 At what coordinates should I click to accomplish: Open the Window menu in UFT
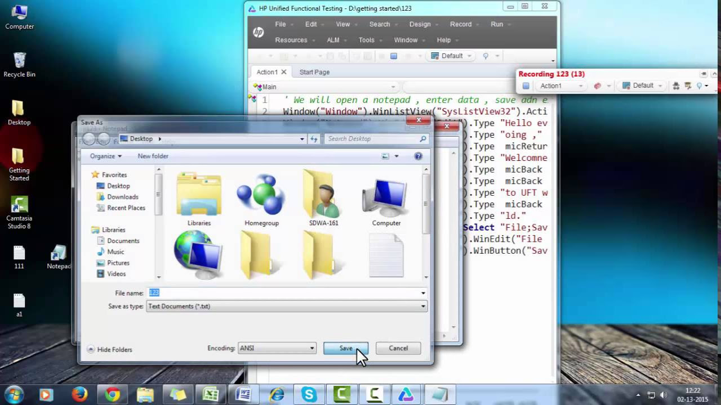pyautogui.click(x=406, y=40)
